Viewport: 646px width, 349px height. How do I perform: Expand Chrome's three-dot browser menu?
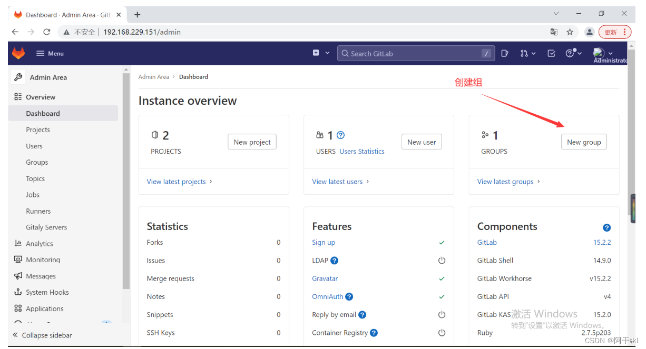(x=625, y=32)
